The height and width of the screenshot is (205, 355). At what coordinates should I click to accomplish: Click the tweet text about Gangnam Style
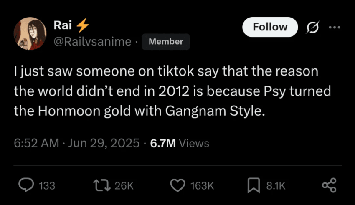click(x=172, y=91)
